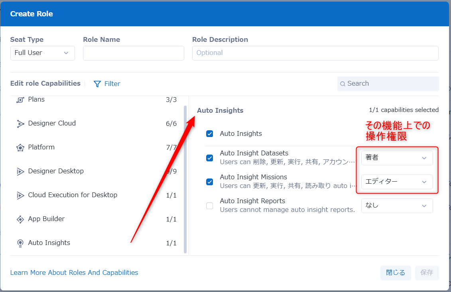Image resolution: width=451 pixels, height=292 pixels.
Task: Select the Plans category
Action: tap(97, 100)
